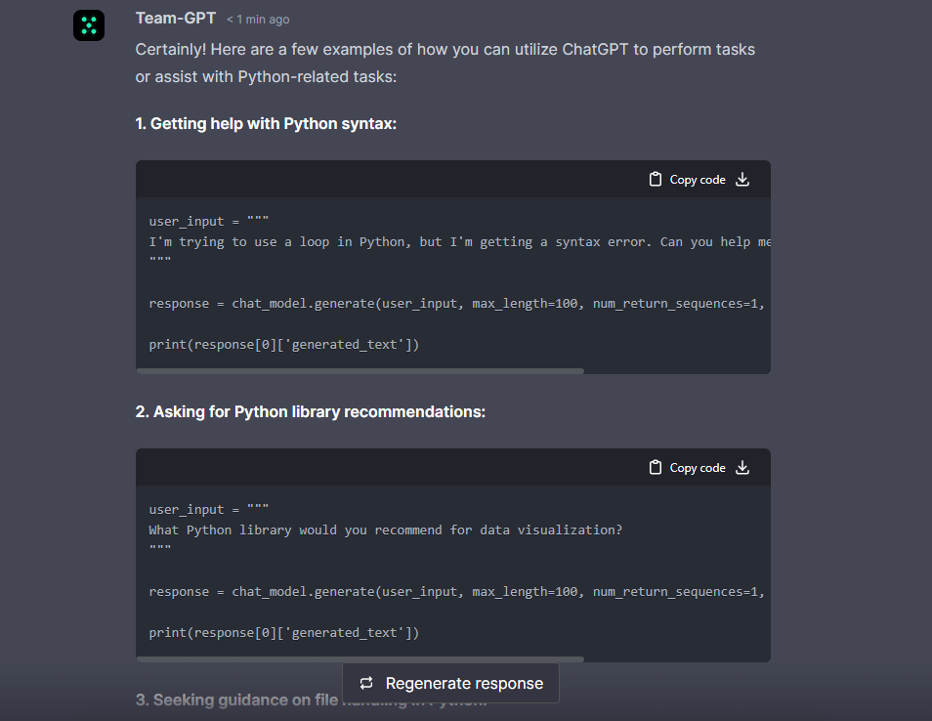Screen dimensions: 932x721
Task: Click the loop syntax error line in code
Action: [459, 242]
